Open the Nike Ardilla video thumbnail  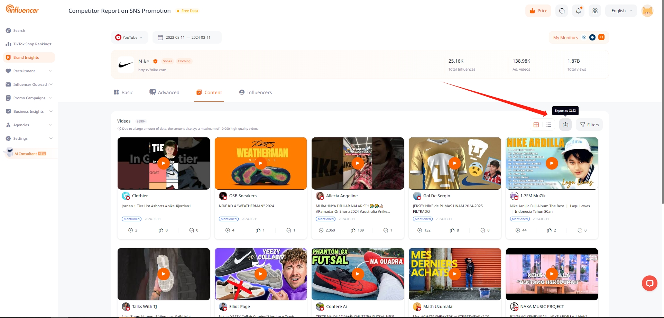(552, 163)
